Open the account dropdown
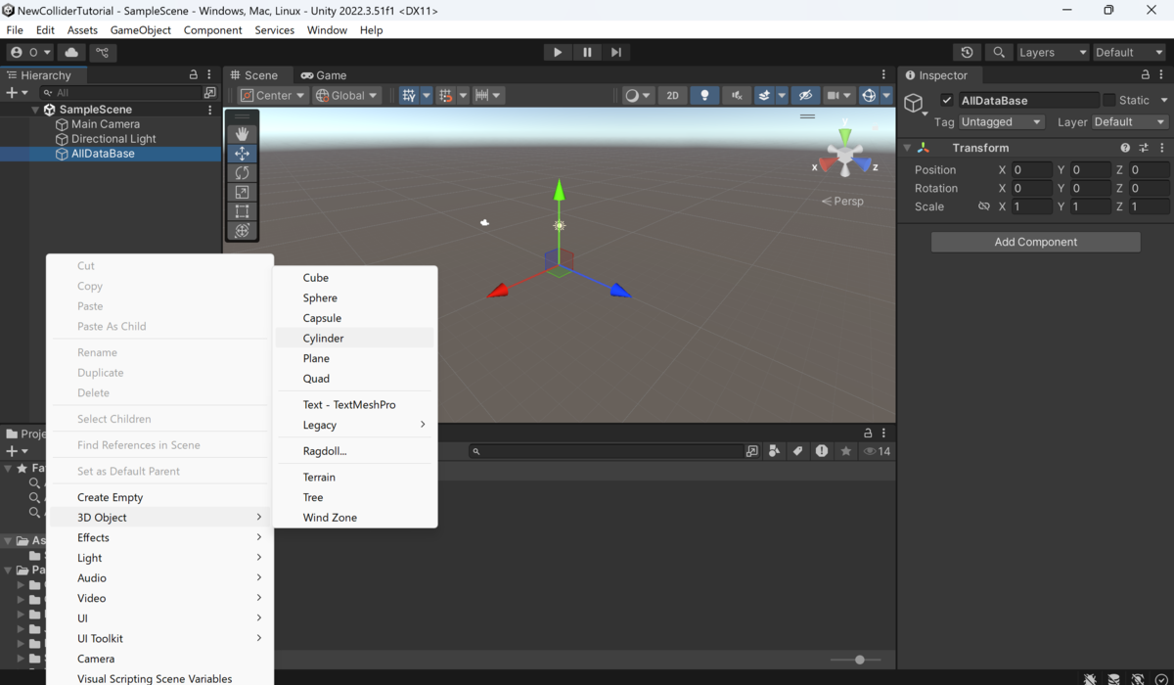1174x685 pixels. (29, 53)
